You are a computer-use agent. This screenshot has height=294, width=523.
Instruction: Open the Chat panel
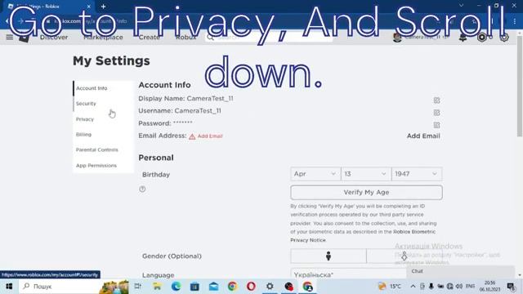pos(460,271)
